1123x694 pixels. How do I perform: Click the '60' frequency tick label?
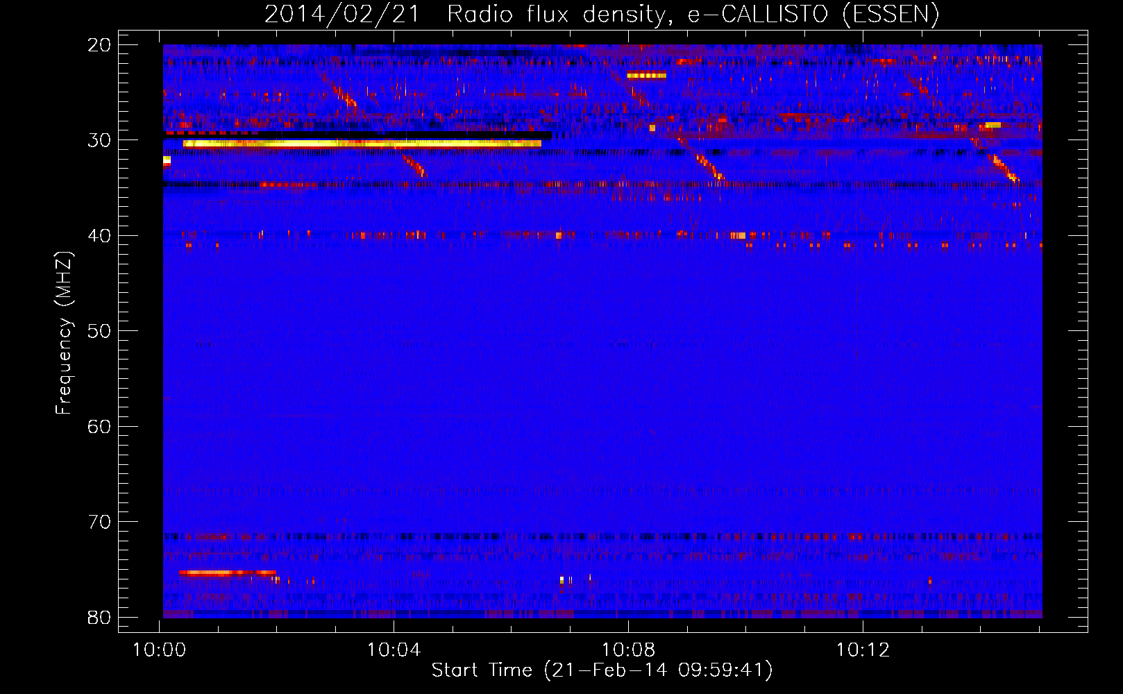pos(99,426)
